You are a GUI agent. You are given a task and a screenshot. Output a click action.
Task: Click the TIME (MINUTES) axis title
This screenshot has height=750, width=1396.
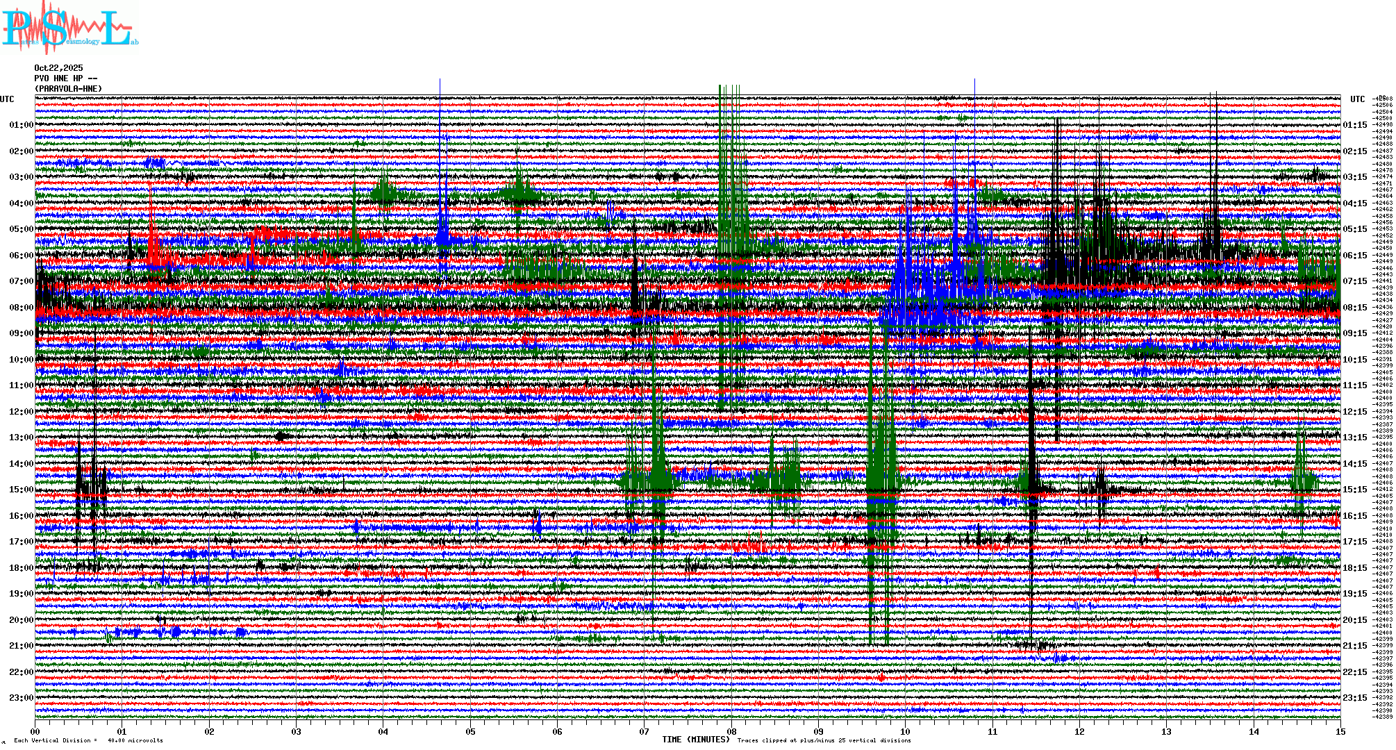[x=696, y=740]
